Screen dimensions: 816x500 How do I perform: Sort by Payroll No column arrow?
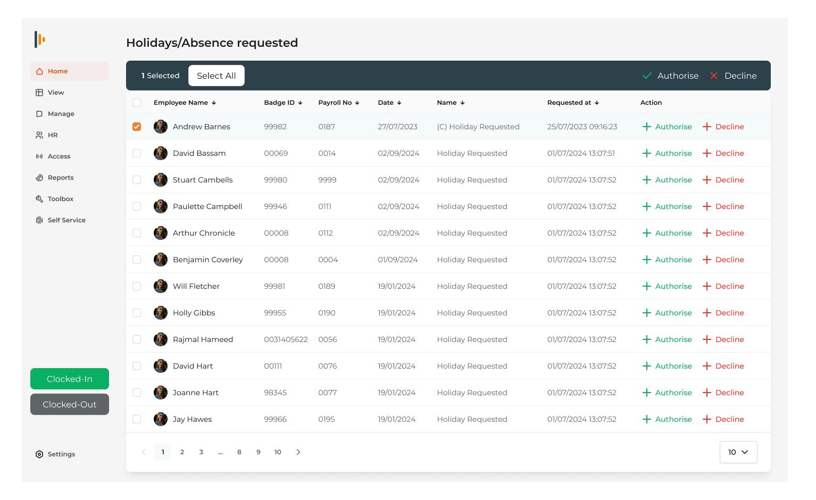[x=357, y=103]
